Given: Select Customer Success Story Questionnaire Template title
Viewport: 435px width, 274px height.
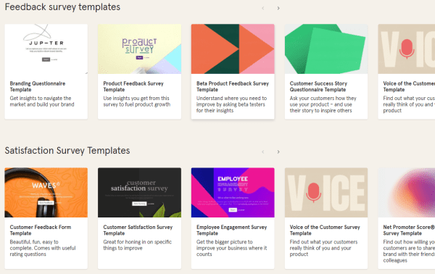Looking at the screenshot, I should click(x=318, y=86).
